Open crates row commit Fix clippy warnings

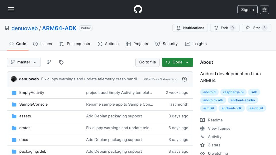pyautogui.click(x=119, y=128)
